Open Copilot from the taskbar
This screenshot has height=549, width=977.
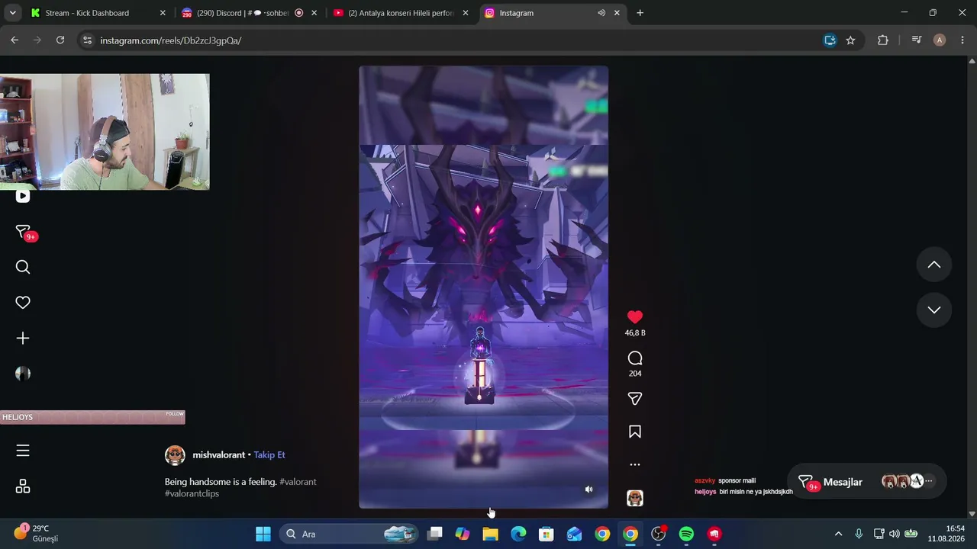[x=463, y=534]
